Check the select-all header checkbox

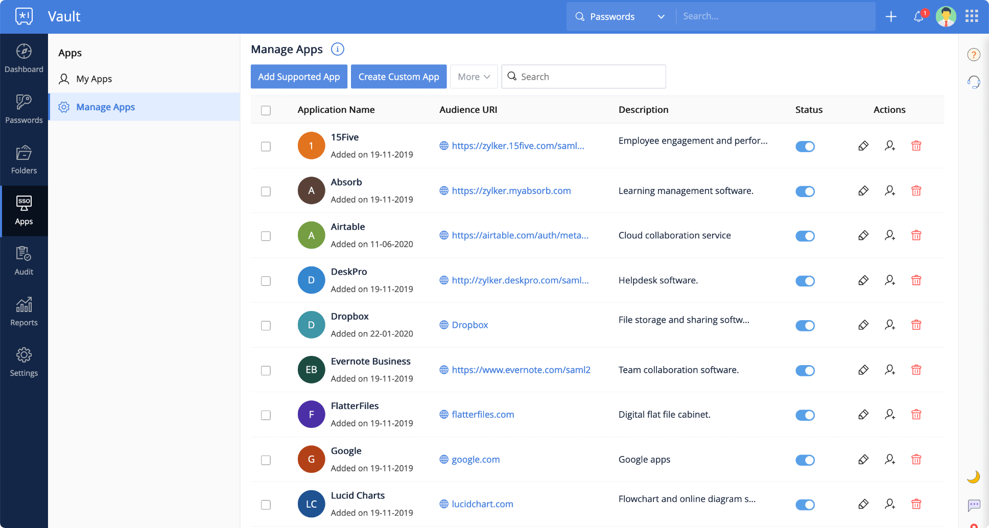click(x=266, y=110)
